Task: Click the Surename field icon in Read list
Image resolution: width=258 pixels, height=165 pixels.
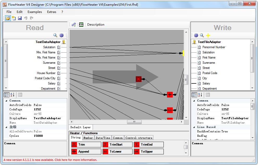Action: [x=59, y=63]
